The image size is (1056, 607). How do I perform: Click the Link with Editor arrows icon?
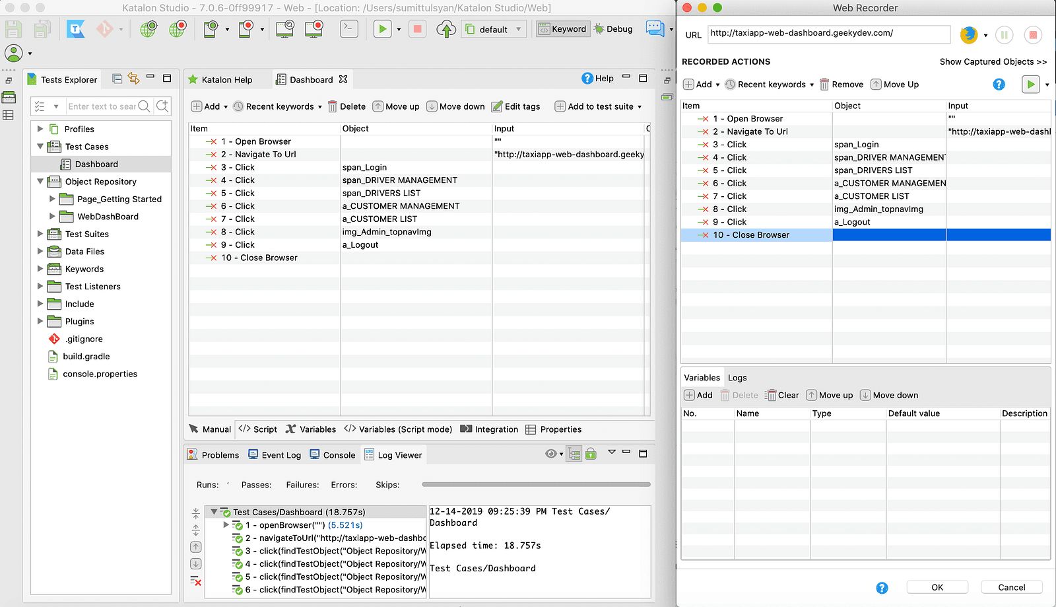coord(134,79)
